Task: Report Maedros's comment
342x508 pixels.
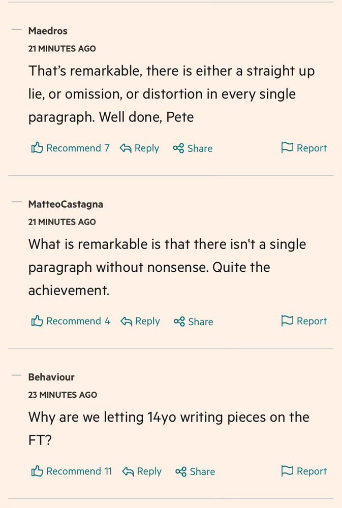Action: (x=304, y=147)
